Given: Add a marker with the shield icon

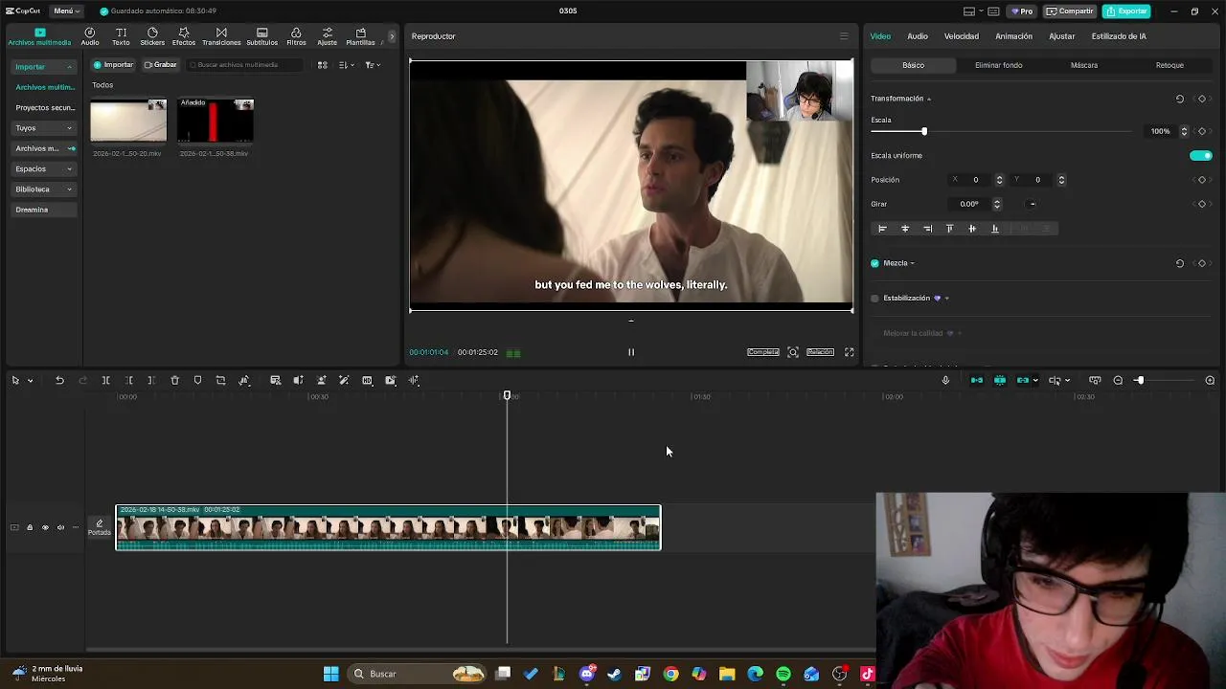Looking at the screenshot, I should 197,381.
